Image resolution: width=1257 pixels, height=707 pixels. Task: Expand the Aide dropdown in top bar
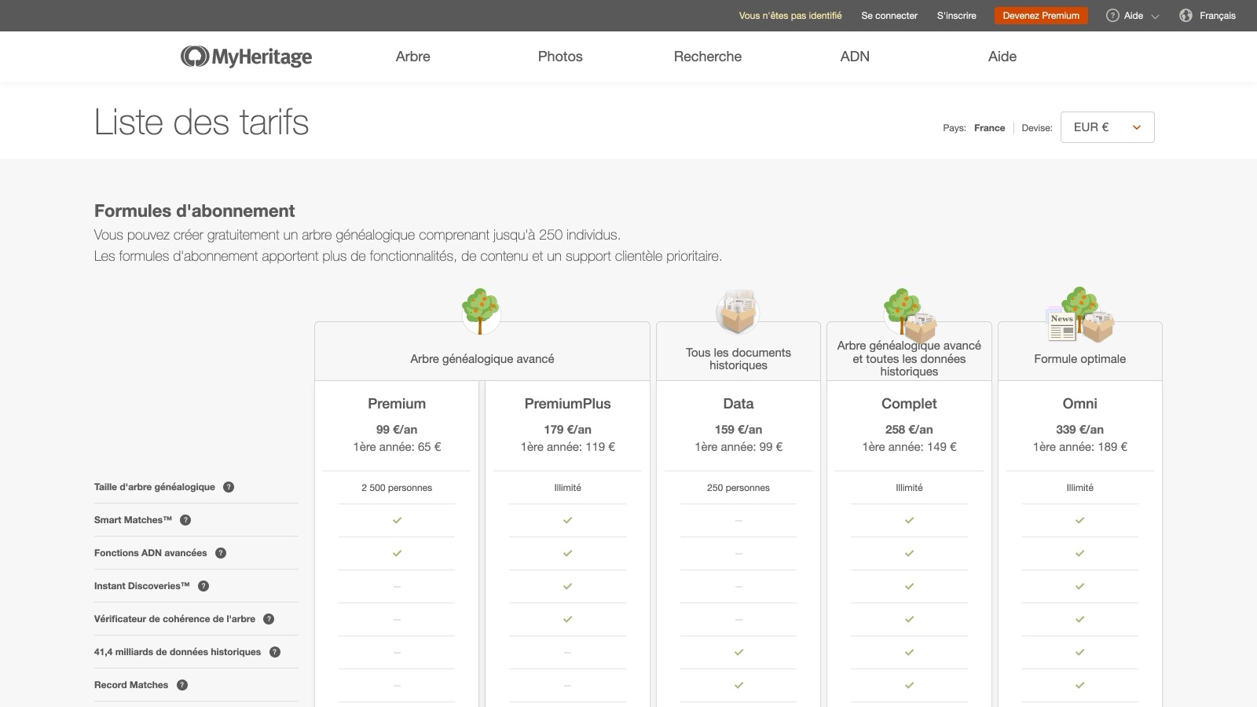pos(1155,16)
